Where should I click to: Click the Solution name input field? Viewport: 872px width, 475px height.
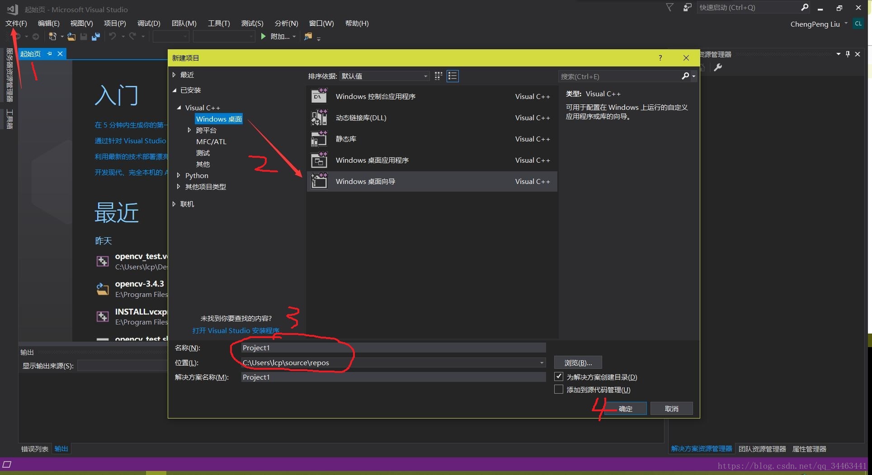[393, 377]
